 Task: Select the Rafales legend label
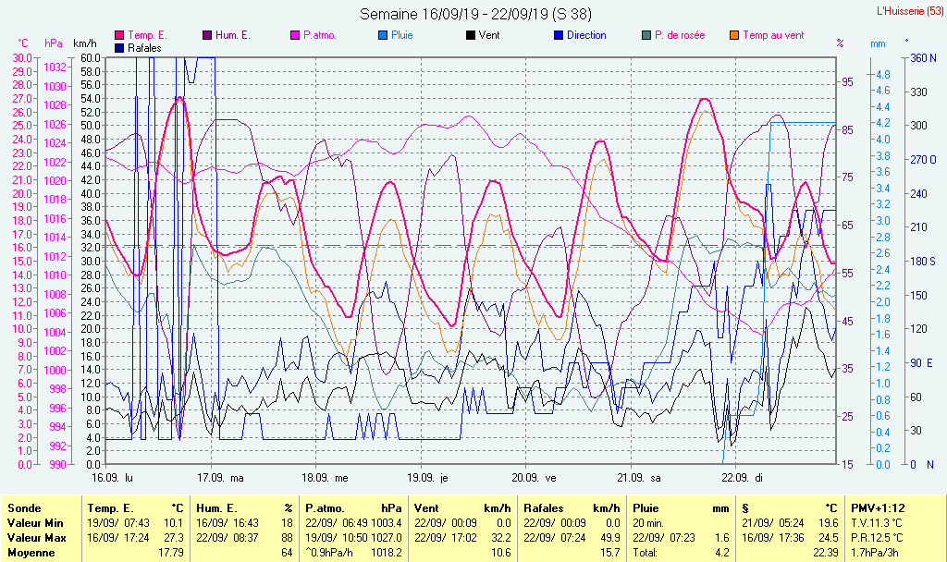click(x=144, y=48)
